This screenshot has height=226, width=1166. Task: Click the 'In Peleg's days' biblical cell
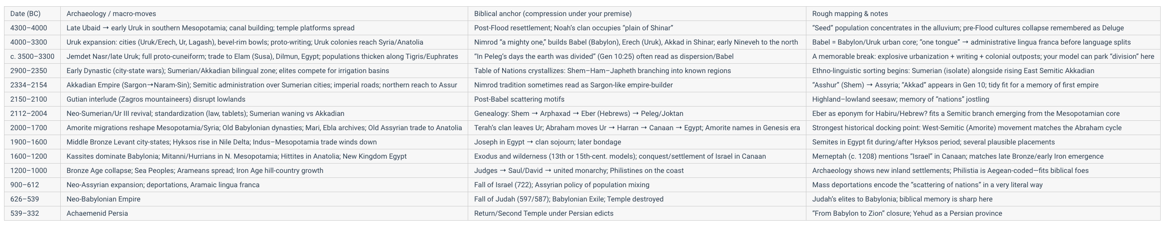[x=637, y=57]
